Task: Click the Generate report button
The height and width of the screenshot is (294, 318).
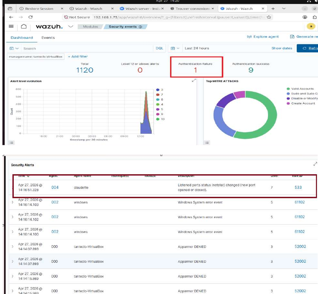Action: [x=304, y=37]
